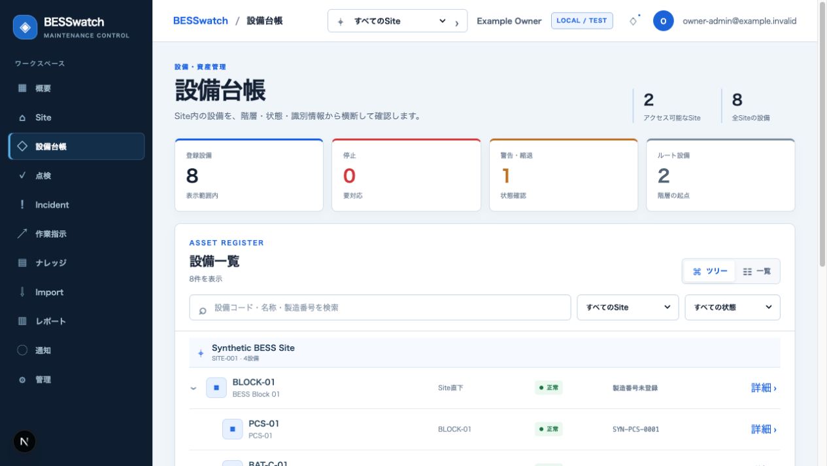Image resolution: width=827 pixels, height=466 pixels.
Task: Open the レポート reports page
Action: pyautogui.click(x=76, y=321)
